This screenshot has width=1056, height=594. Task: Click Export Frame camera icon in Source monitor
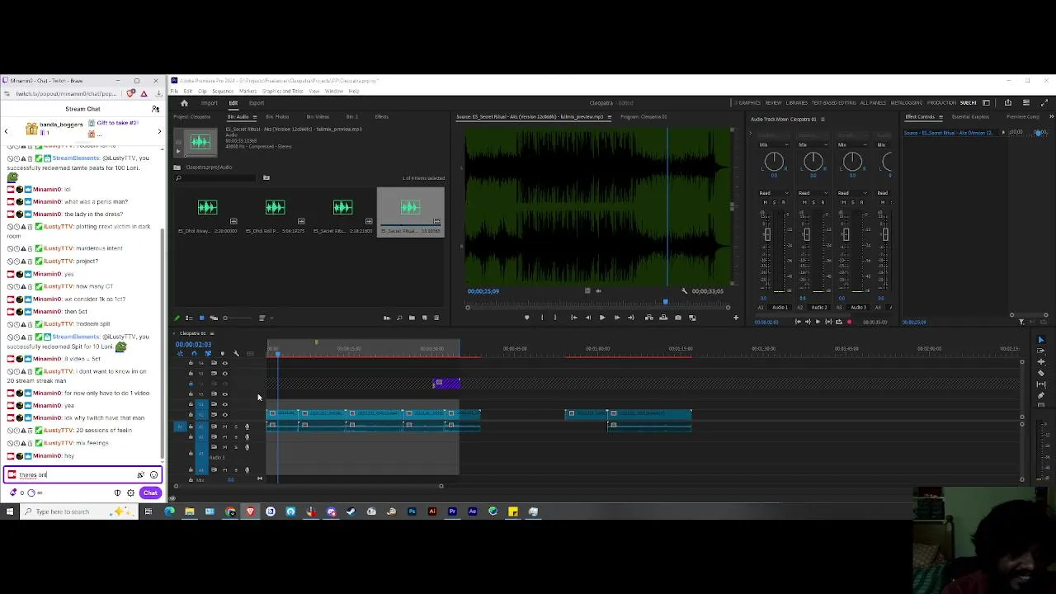coord(678,318)
